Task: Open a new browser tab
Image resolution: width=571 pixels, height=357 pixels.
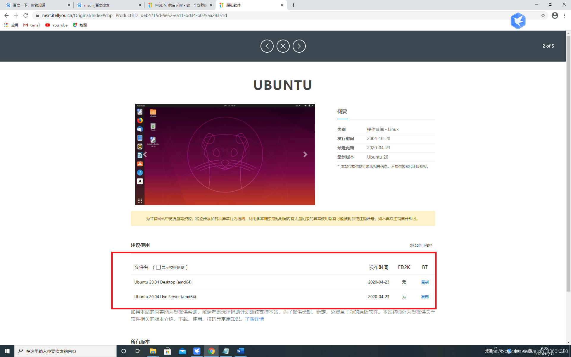Action: click(294, 5)
